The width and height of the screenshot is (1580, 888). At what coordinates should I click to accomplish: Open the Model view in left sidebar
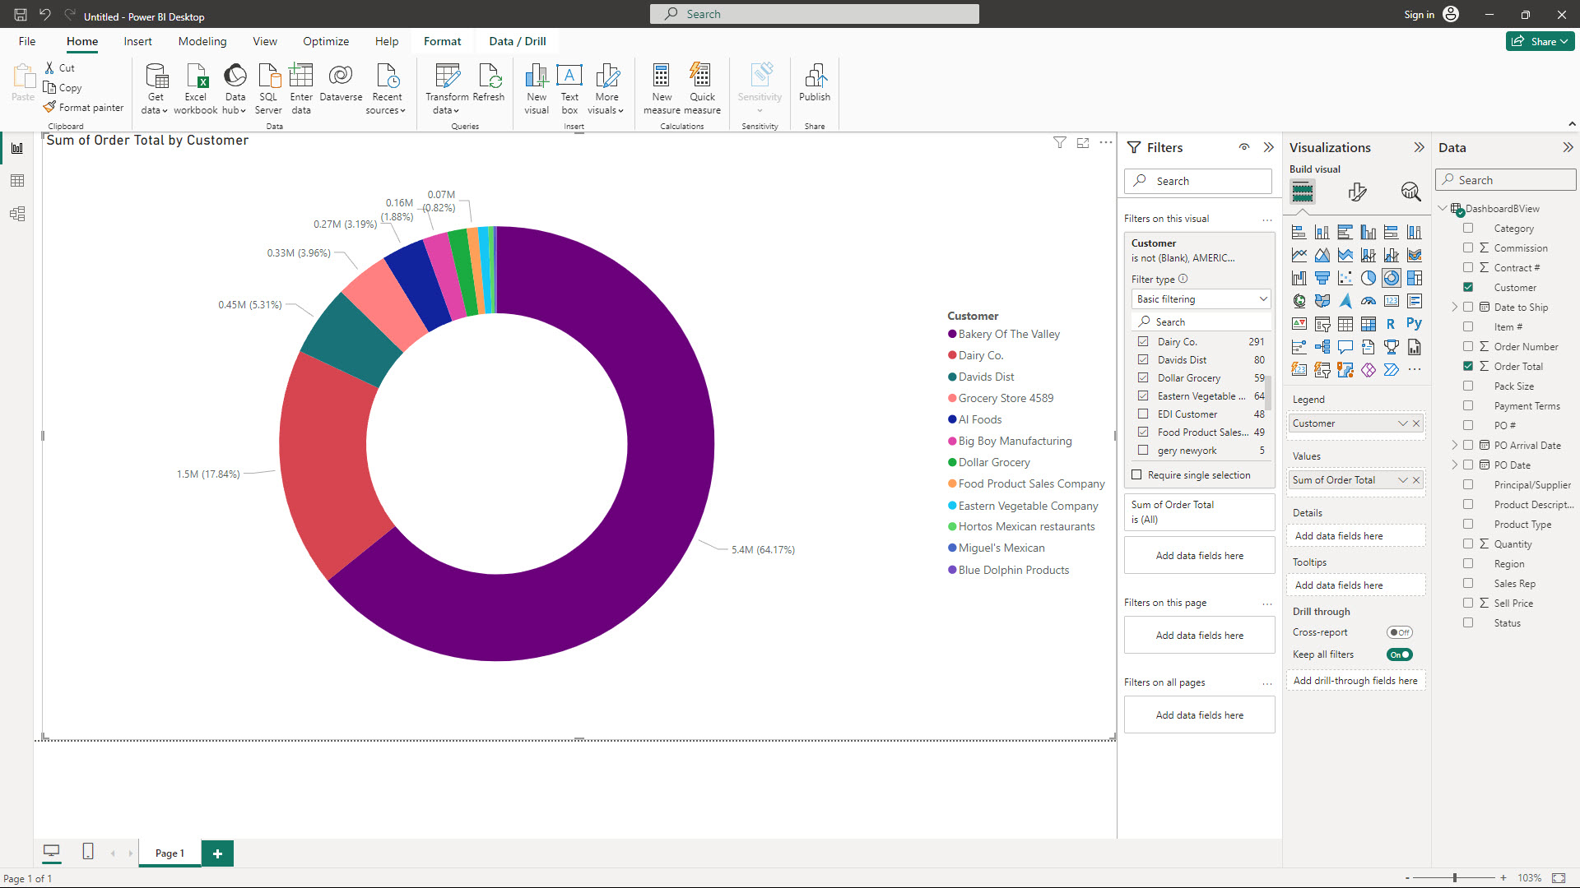click(x=17, y=214)
